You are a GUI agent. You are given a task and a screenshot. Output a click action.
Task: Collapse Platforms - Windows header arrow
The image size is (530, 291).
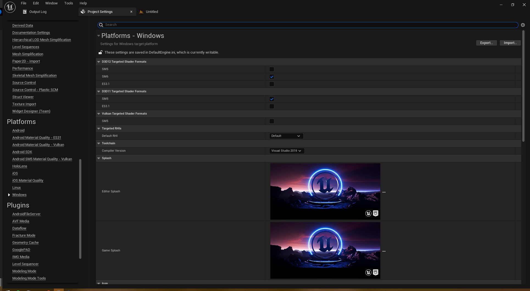point(99,36)
